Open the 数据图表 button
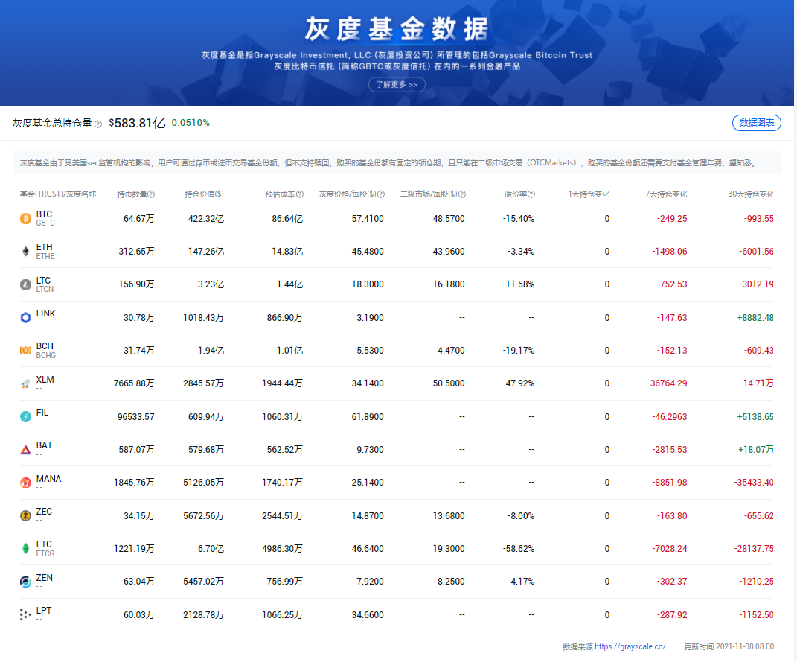Screen dimensions: 797x662 756,123
